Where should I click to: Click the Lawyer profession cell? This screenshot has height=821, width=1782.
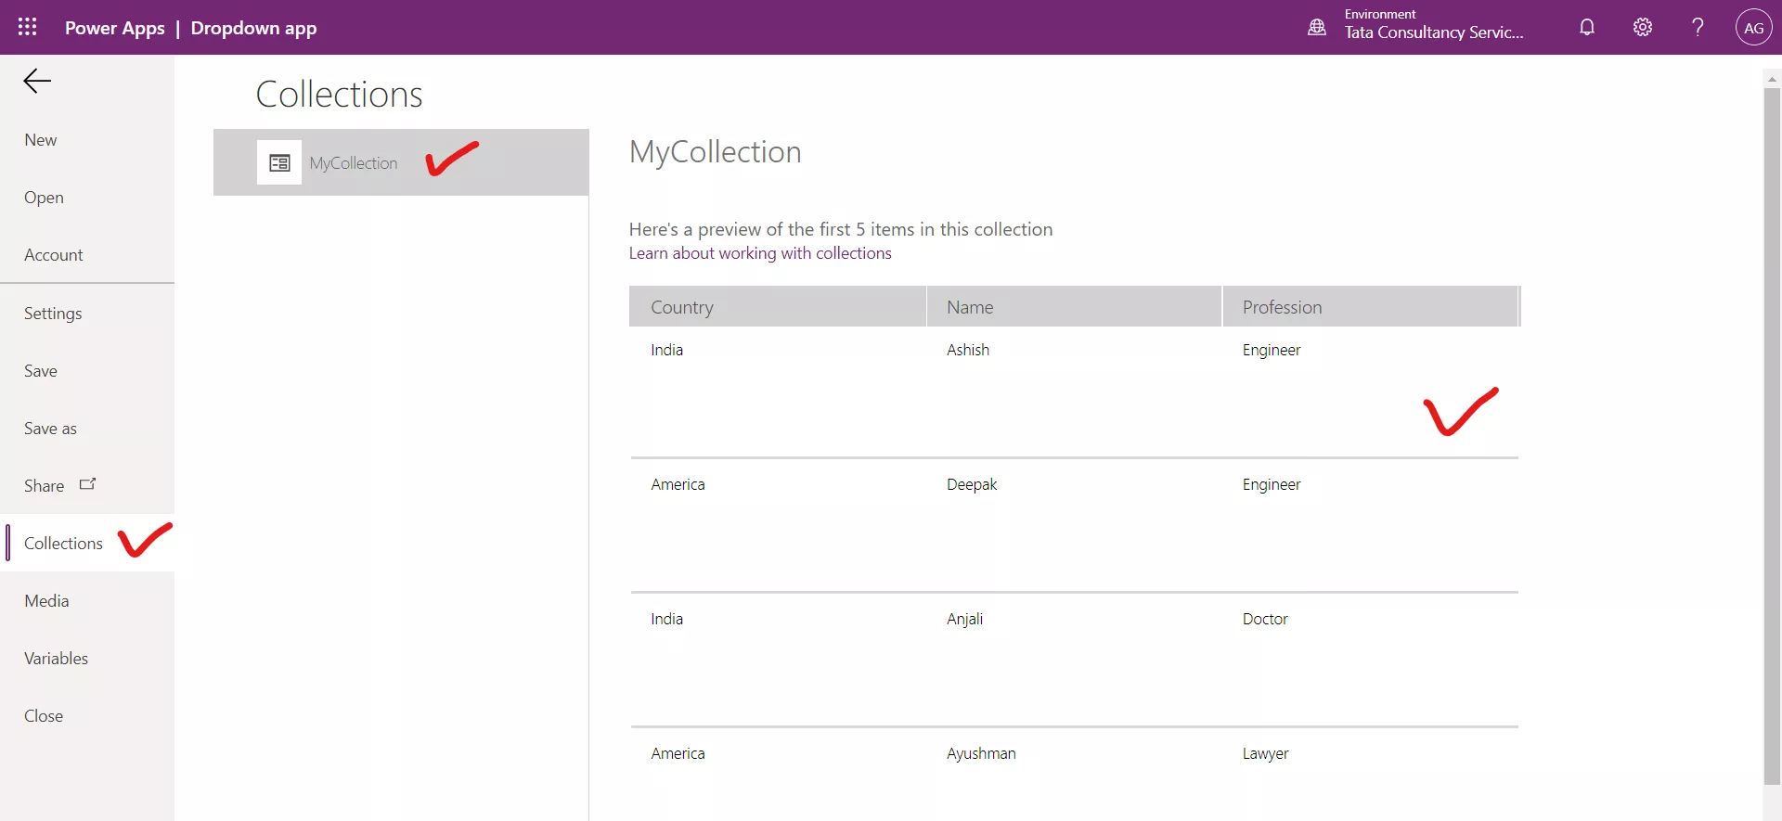(x=1265, y=753)
